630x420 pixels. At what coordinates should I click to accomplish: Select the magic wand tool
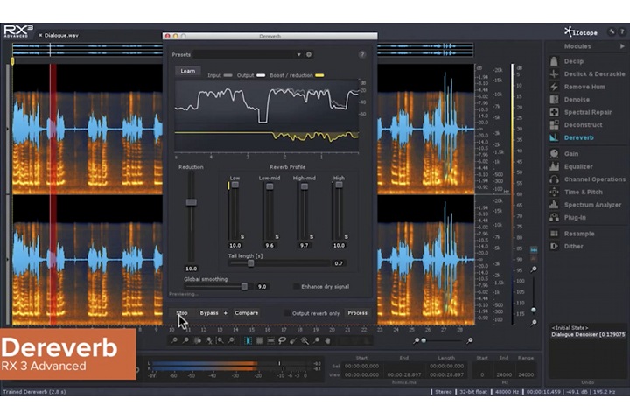point(305,341)
